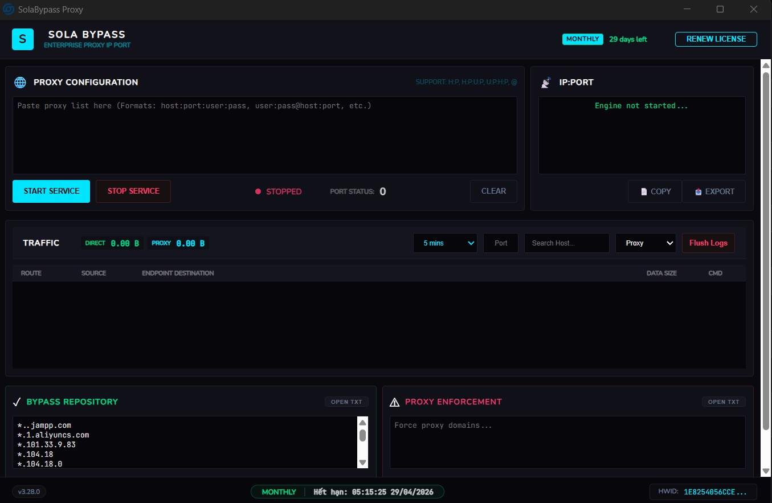The height and width of the screenshot is (503, 772).
Task: Click the Sola Bypass S logo icon
Action: (x=23, y=39)
